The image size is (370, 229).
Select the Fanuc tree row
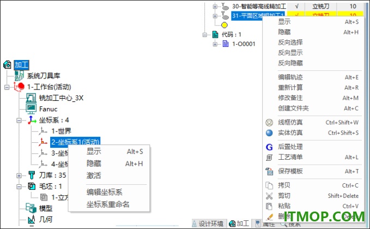click(48, 109)
